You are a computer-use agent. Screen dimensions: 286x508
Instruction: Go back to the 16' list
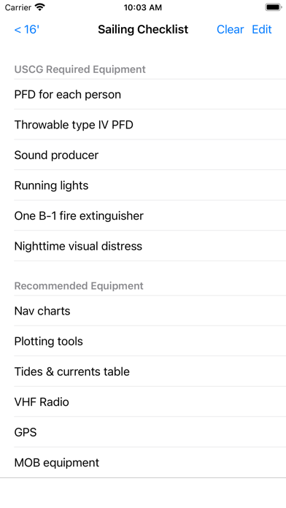[26, 29]
